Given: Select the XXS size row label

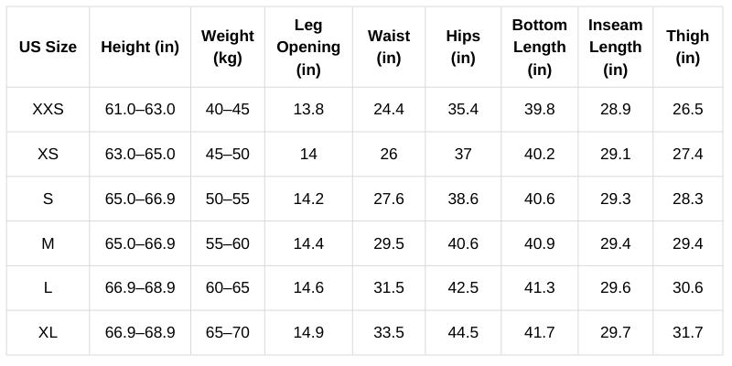Looking at the screenshot, I should (48, 110).
